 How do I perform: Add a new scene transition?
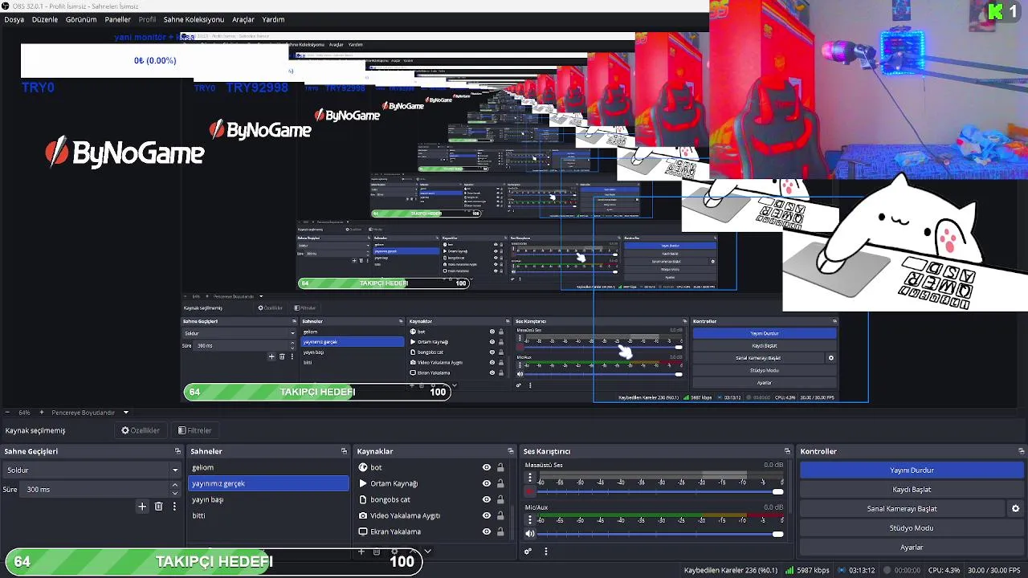click(x=142, y=507)
